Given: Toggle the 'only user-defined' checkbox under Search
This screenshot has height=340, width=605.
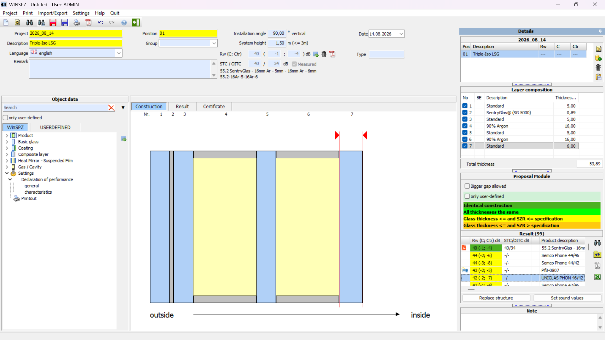Looking at the screenshot, I should 5,118.
